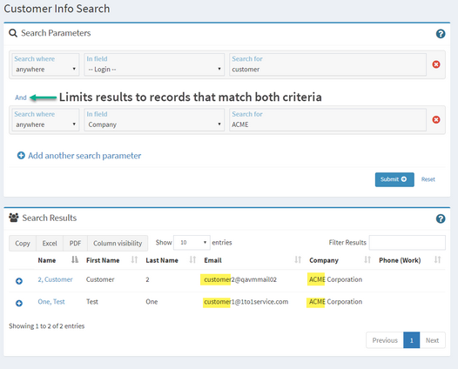Remove the 'customer' search parameter row
This screenshot has width=458, height=369.
[x=436, y=64]
